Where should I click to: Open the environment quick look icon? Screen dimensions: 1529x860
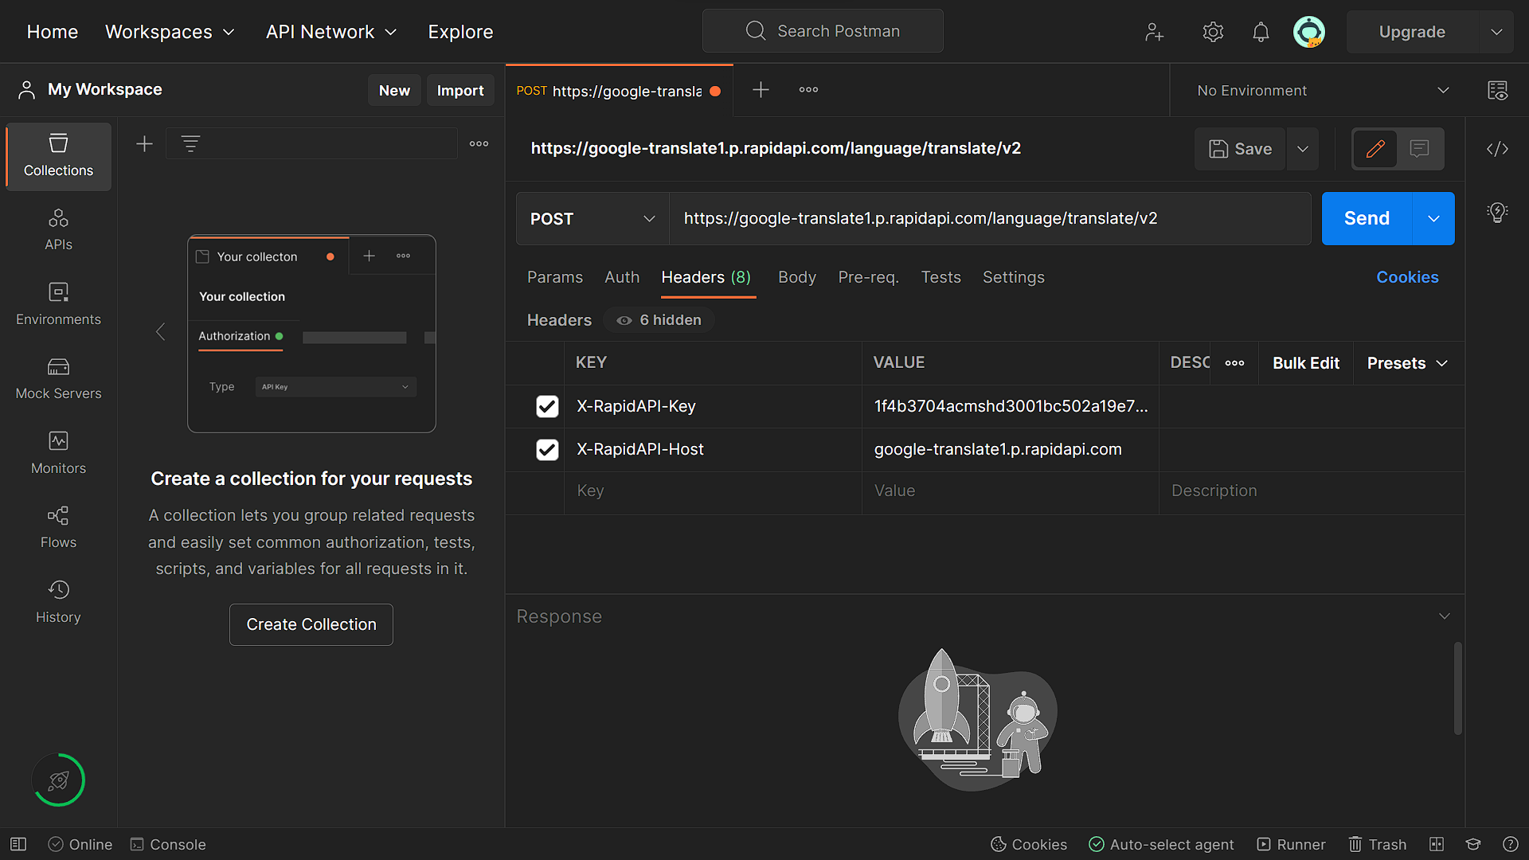(1497, 90)
